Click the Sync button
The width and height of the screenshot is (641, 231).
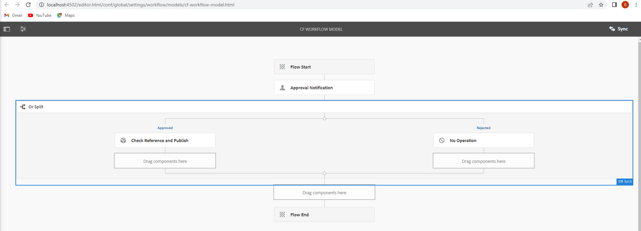click(x=619, y=29)
